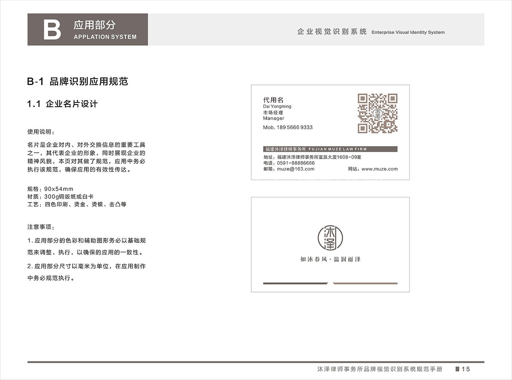The image size is (512, 380).
Task: Click the 企业视觉识别系统 header text
Action: tap(332, 32)
